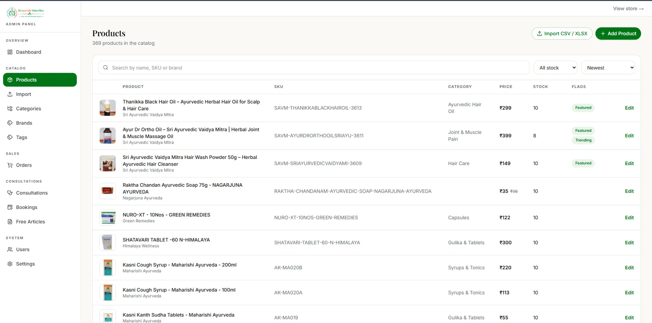Go to Categories in the catalog menu

click(40, 109)
